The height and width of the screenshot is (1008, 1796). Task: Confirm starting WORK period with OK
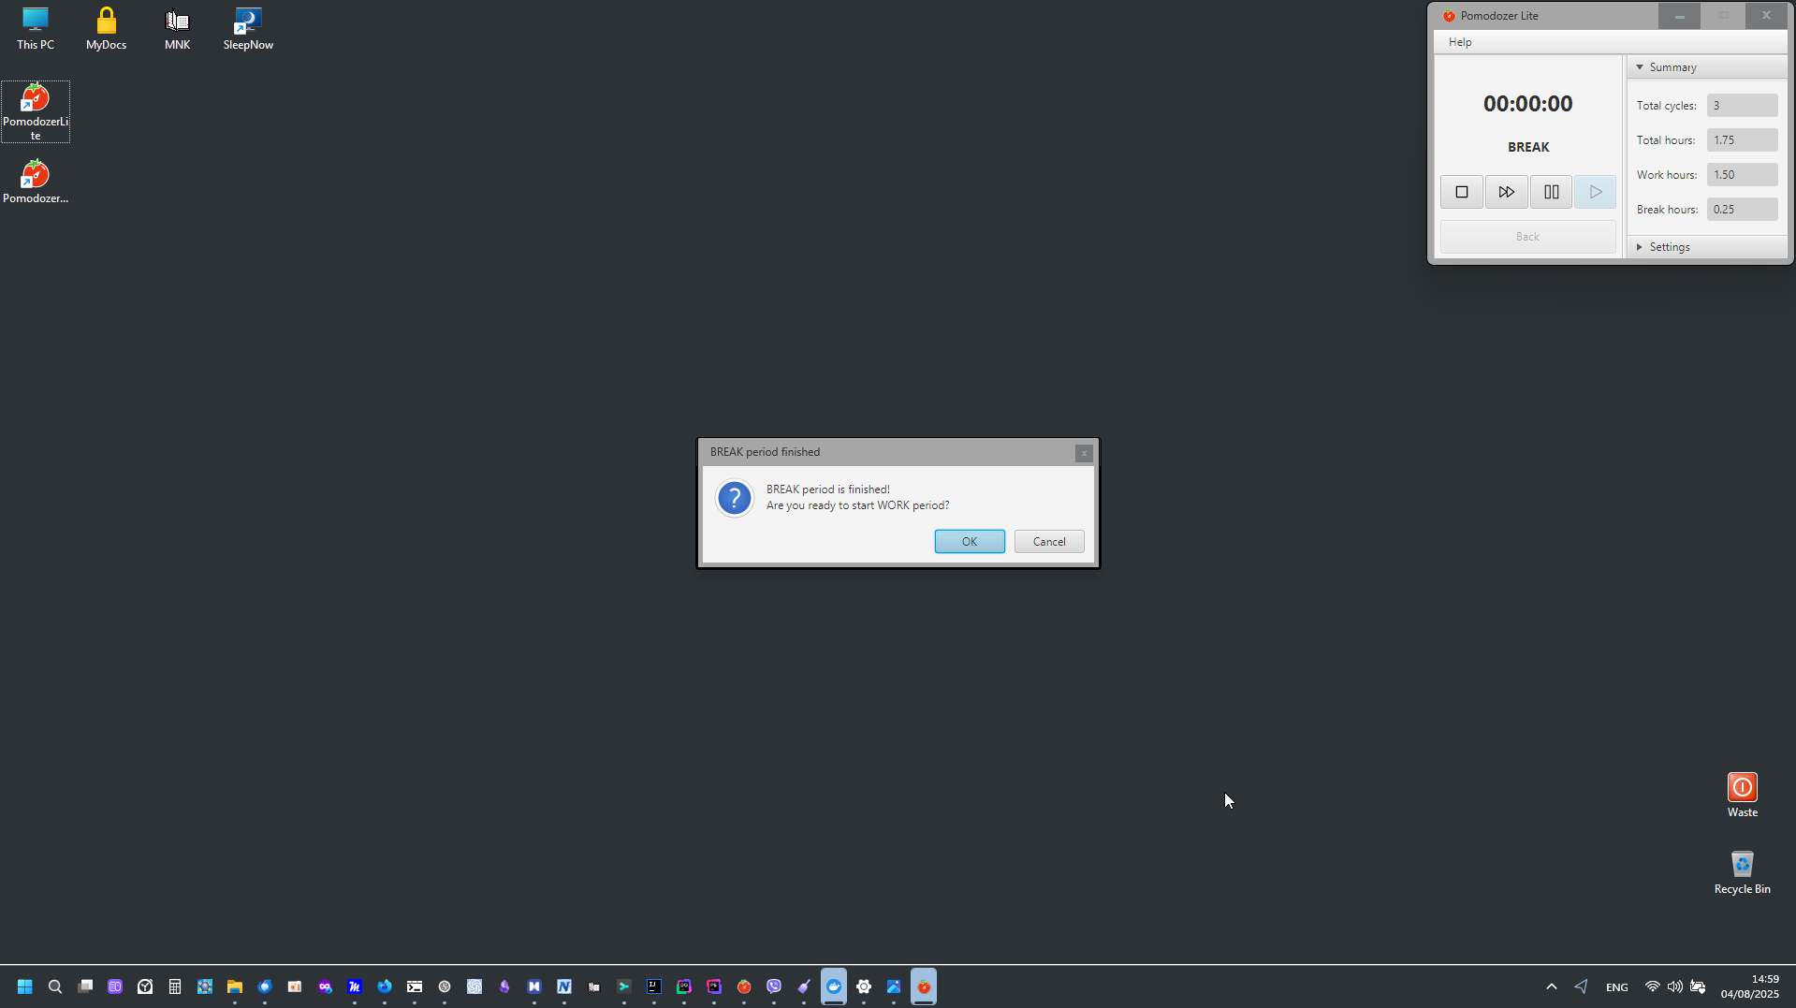pyautogui.click(x=969, y=542)
